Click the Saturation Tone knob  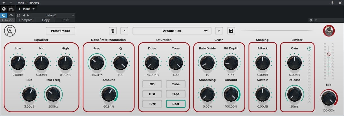point(176,62)
